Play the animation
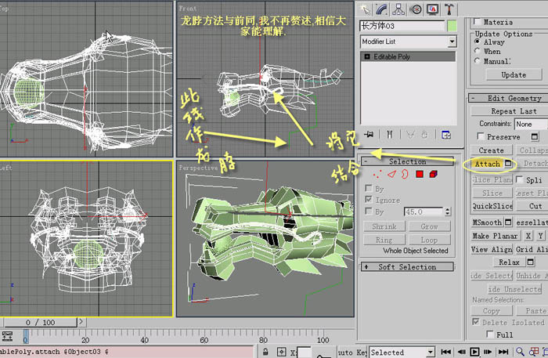This screenshot has height=358, width=548. [x=474, y=352]
